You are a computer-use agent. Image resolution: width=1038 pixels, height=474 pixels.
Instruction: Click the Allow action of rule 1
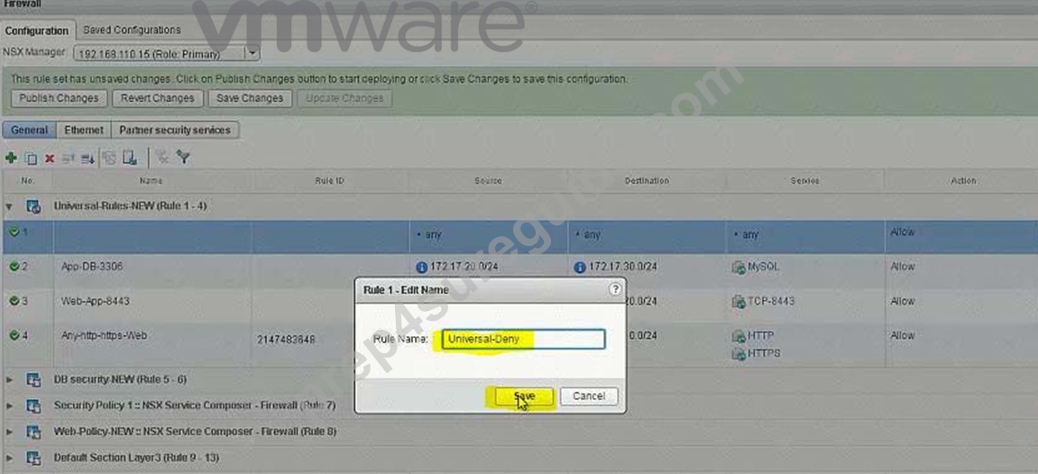click(x=903, y=232)
